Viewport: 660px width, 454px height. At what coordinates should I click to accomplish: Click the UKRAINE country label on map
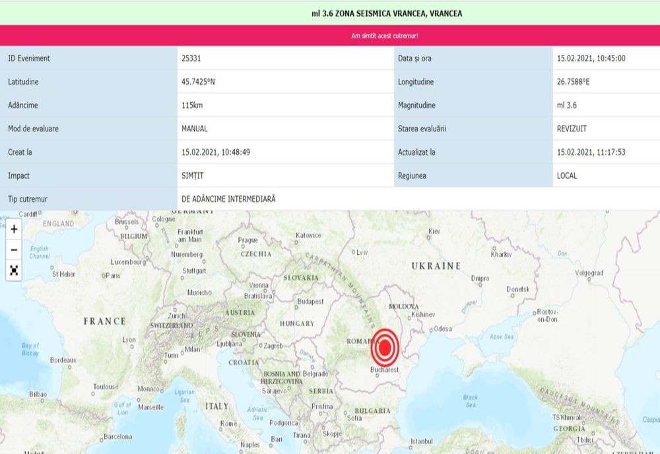(x=436, y=266)
